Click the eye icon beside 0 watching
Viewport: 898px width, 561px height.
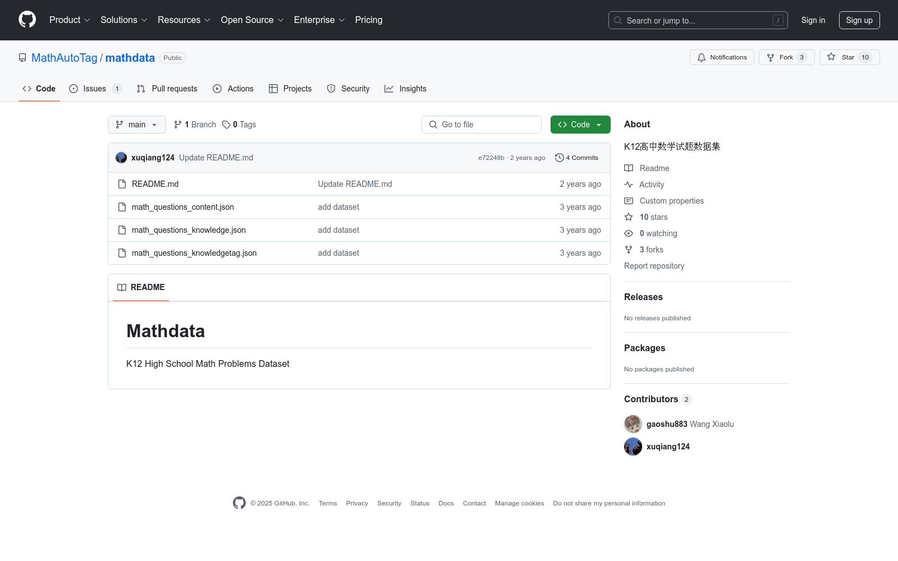[x=629, y=233]
